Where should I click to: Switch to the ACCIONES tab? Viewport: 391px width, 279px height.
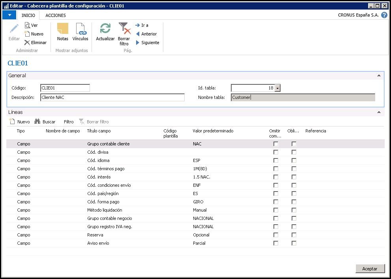(56, 15)
